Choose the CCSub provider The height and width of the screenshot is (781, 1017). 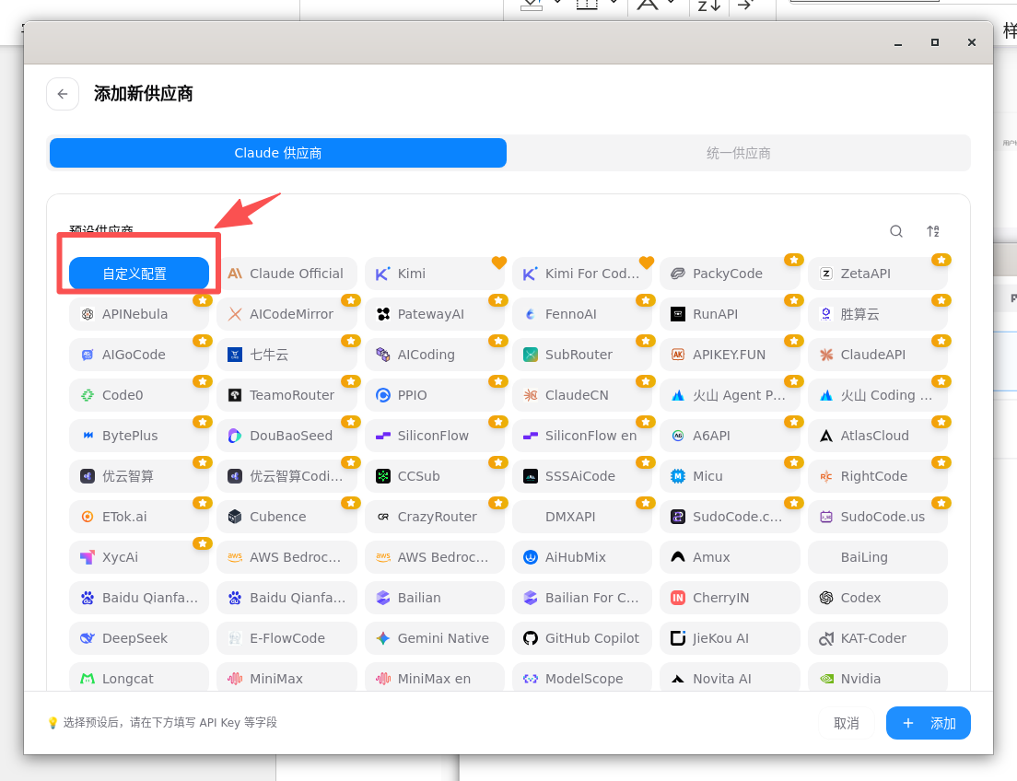[435, 476]
